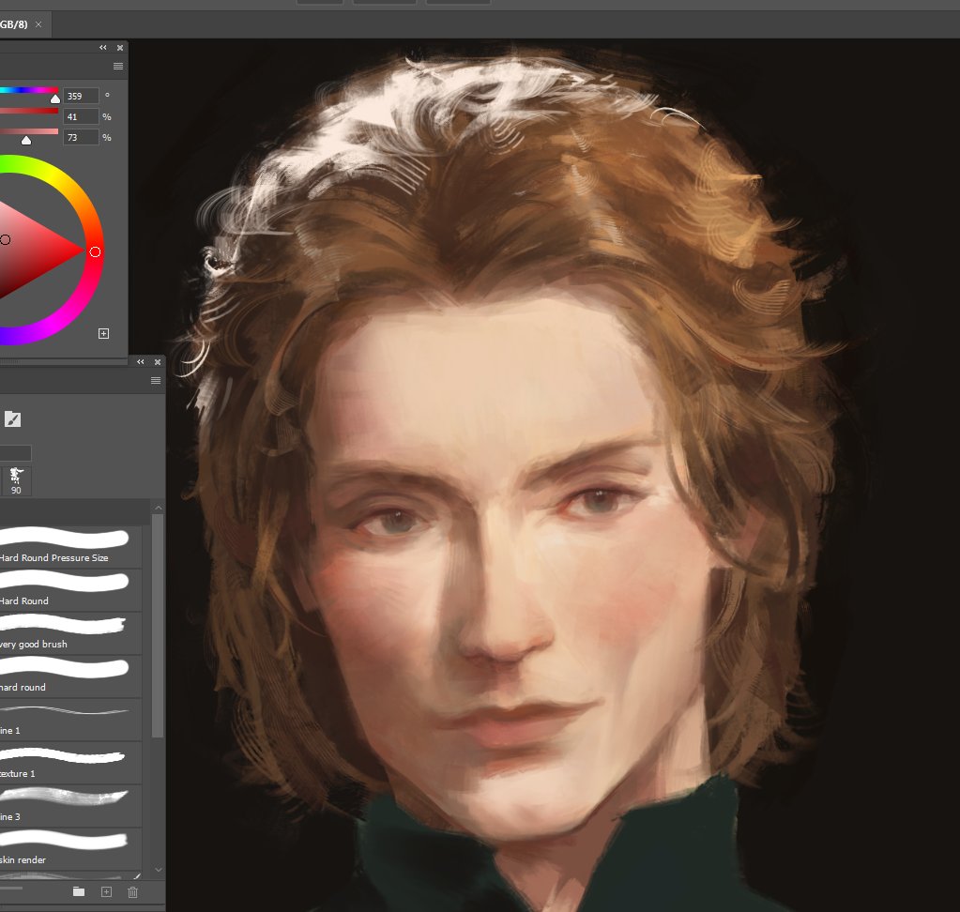Open brush settings via the brush folder icon

coord(12,419)
